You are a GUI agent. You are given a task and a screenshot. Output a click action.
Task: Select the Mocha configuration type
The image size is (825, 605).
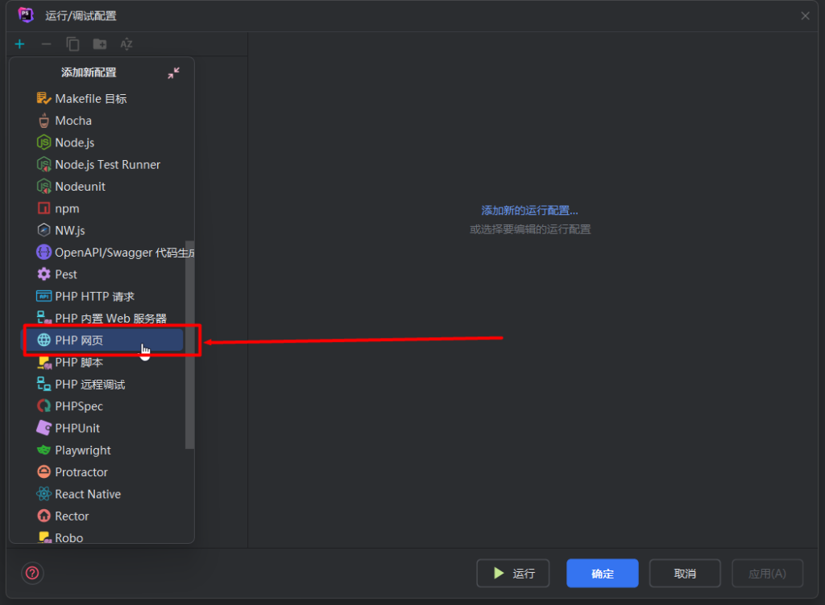point(74,120)
